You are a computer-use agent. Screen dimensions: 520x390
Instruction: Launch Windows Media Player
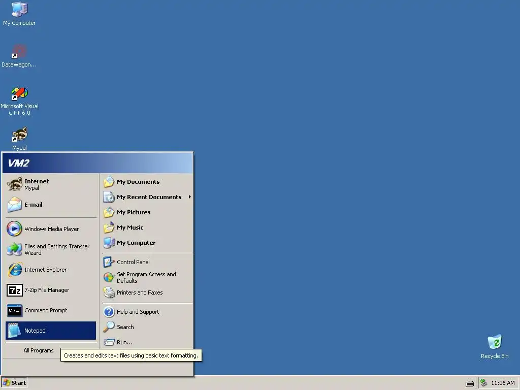51,229
